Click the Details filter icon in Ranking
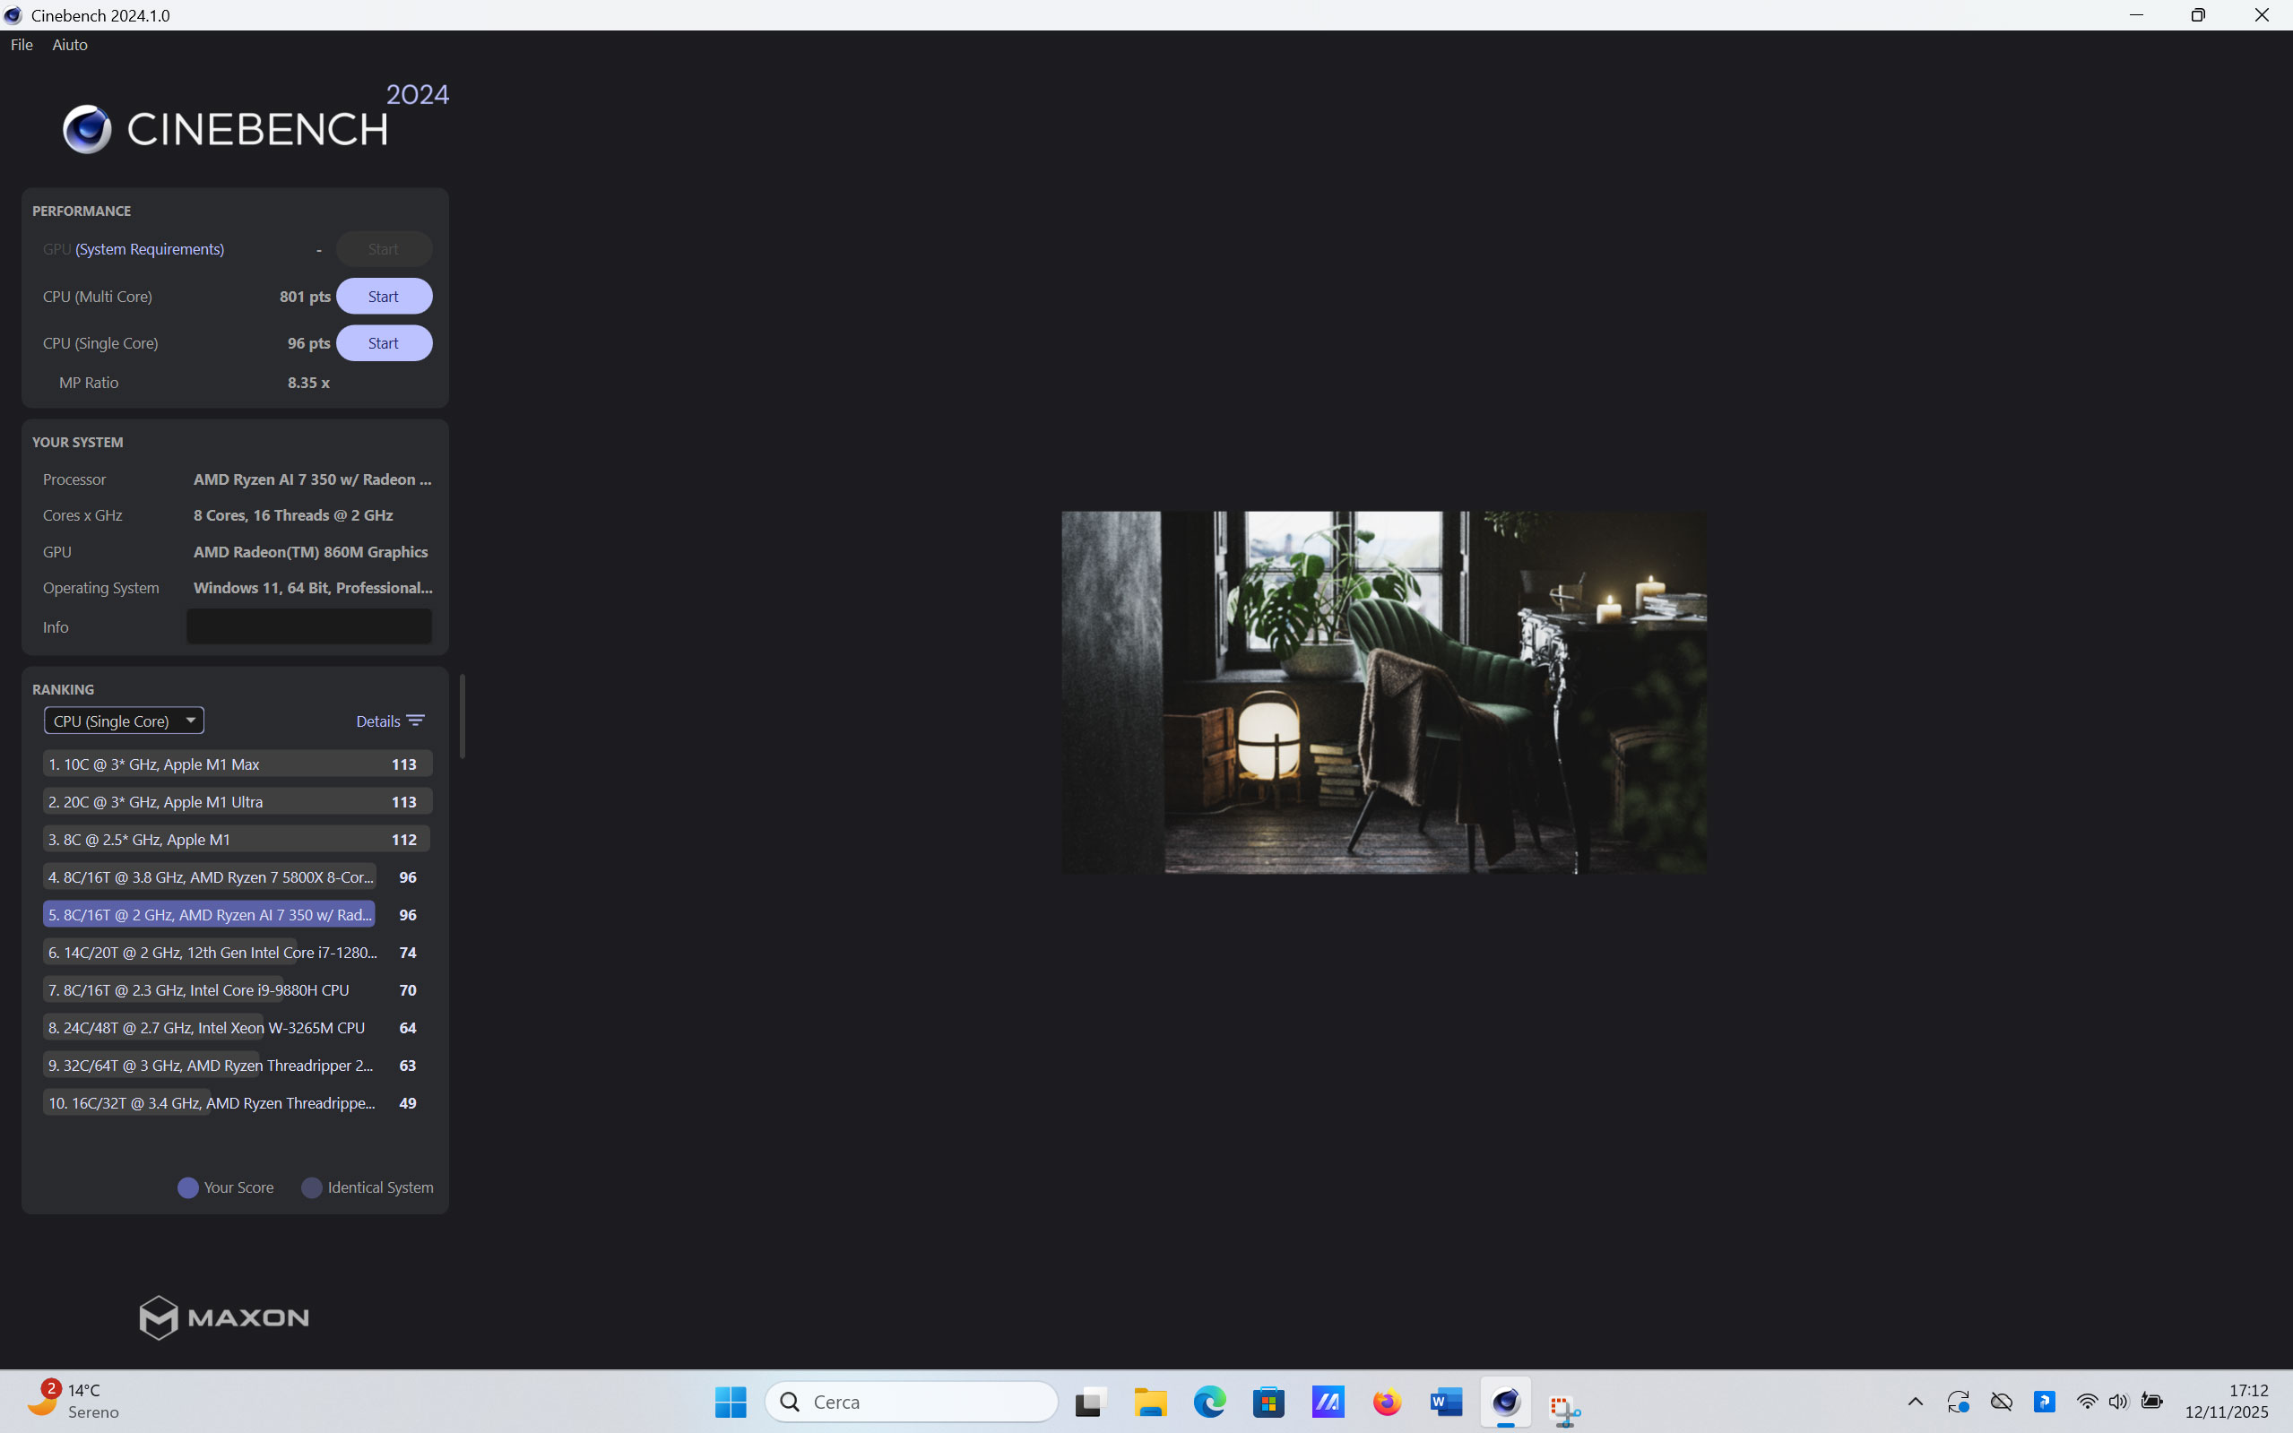The image size is (2293, 1433). (415, 721)
